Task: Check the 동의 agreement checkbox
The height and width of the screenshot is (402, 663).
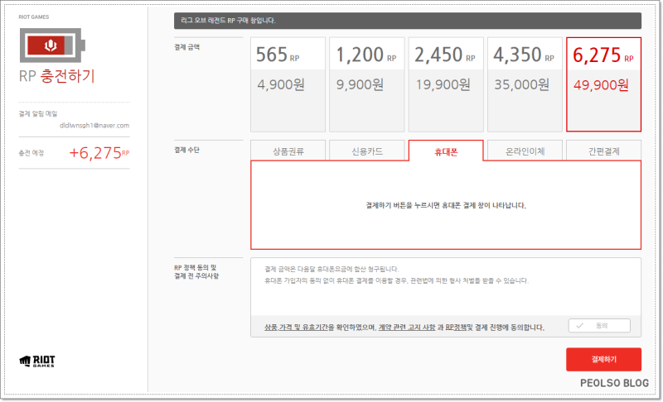Action: click(599, 326)
